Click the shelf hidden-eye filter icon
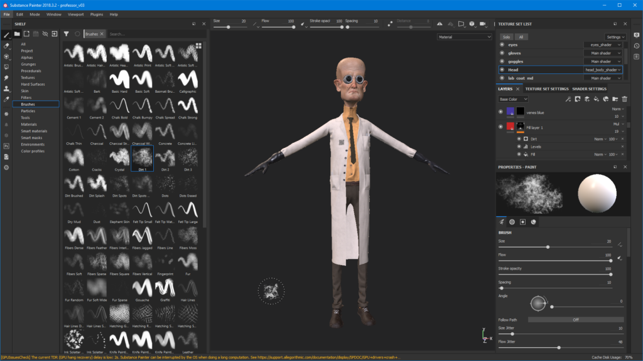This screenshot has height=361, width=643. [x=45, y=34]
